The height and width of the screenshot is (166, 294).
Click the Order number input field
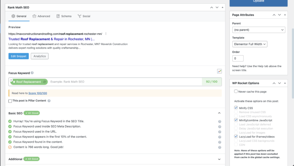238,58
